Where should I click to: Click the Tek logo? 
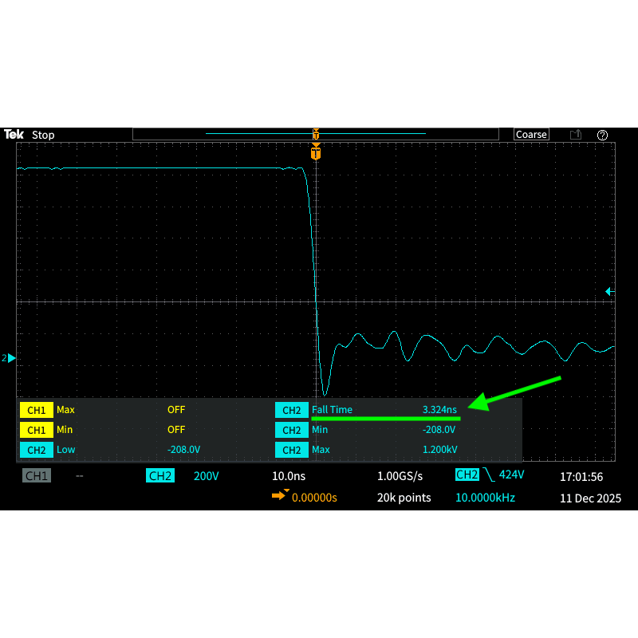click(x=14, y=134)
